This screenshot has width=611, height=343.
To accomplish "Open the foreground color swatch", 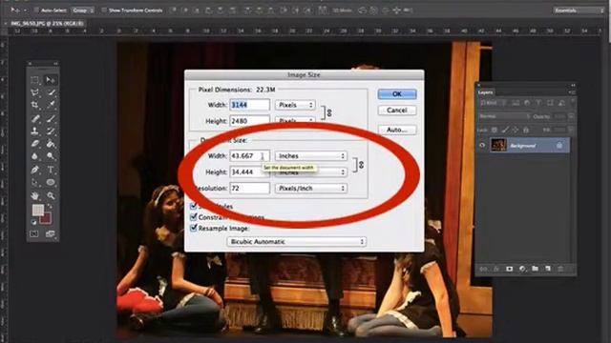I will point(38,210).
